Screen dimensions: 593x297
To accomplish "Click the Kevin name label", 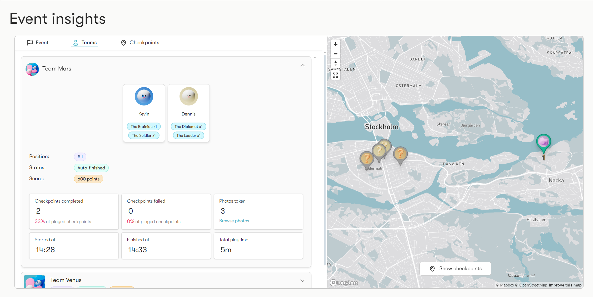I will pos(144,114).
